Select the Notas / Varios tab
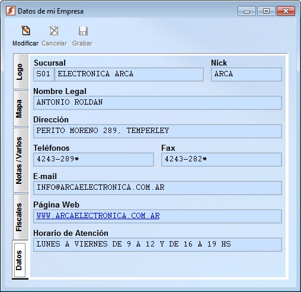This screenshot has height=292, width=301. pyautogui.click(x=21, y=160)
